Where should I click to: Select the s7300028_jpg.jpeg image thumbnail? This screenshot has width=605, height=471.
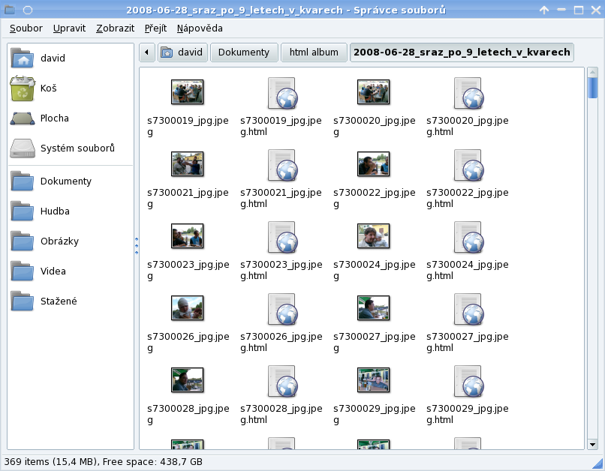pos(187,380)
